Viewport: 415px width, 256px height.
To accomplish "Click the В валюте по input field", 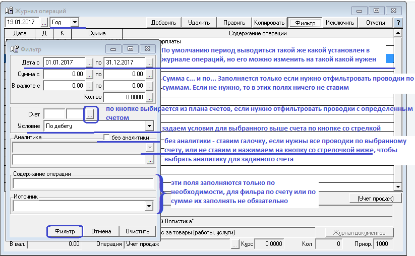I will coord(125,86).
